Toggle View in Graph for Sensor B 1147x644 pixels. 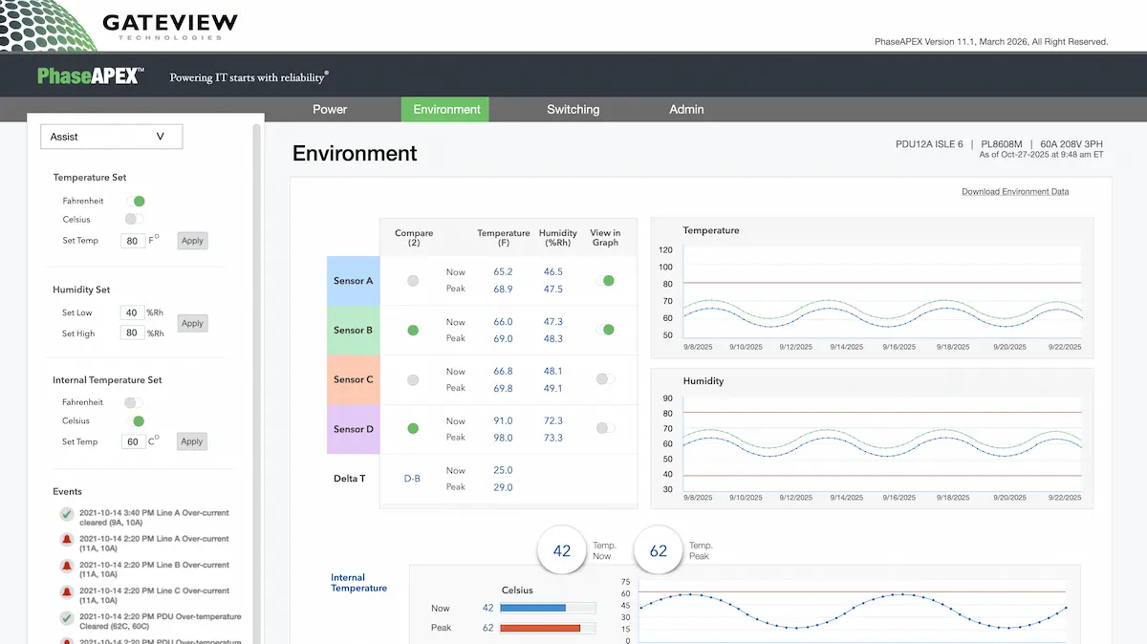point(605,330)
